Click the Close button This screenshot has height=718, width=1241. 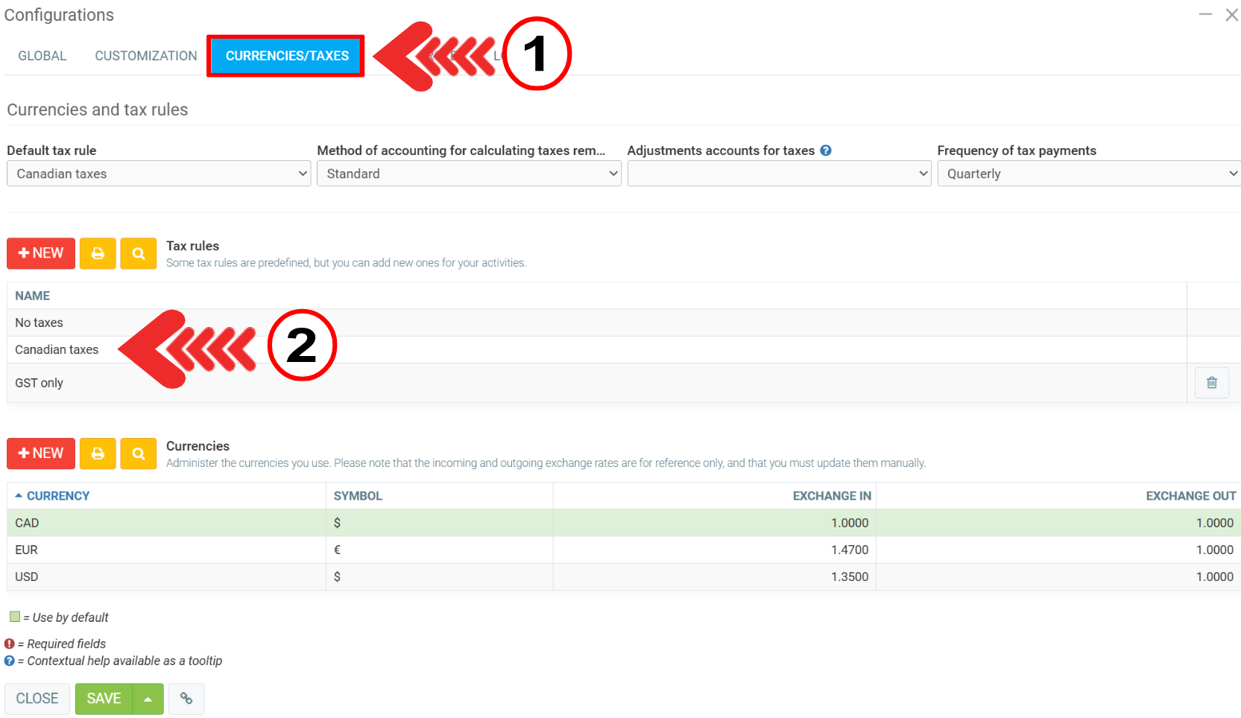[x=37, y=699]
